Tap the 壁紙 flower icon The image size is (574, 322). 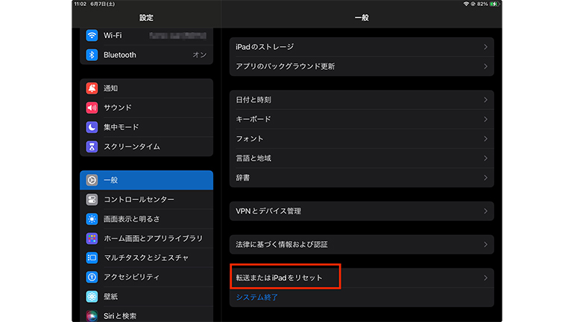[x=92, y=297]
